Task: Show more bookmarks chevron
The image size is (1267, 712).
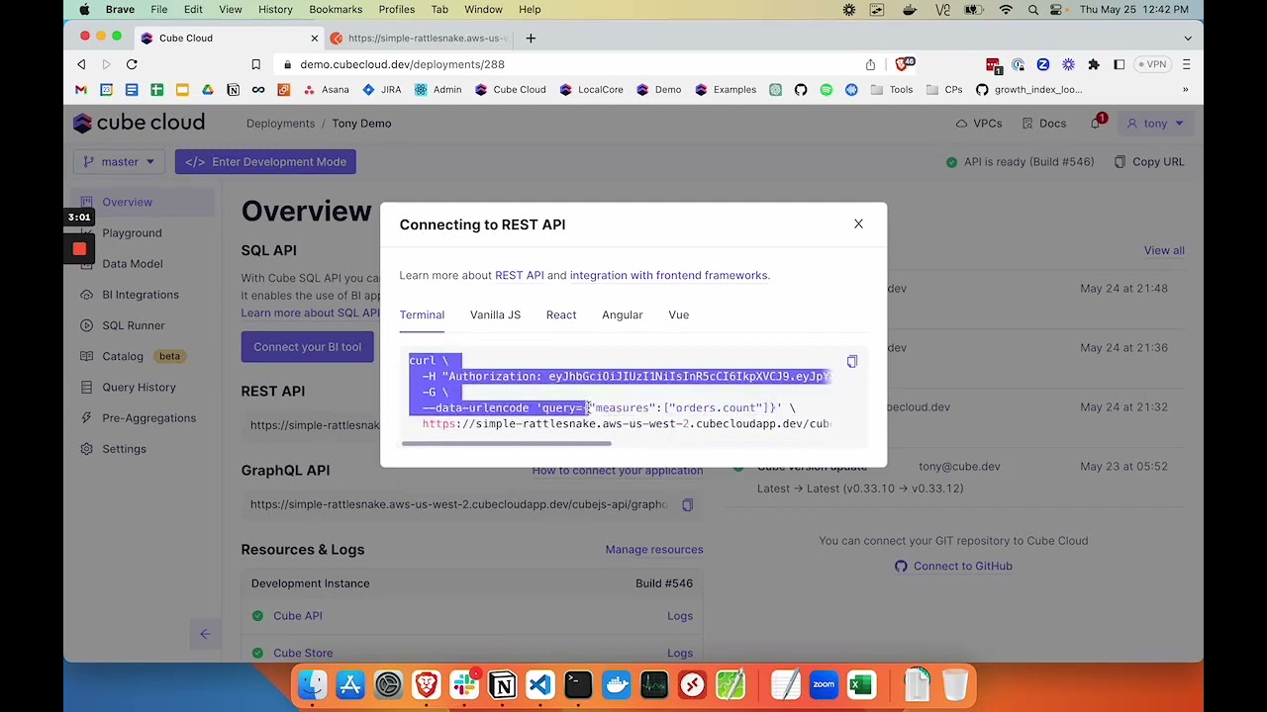Action: point(1185,90)
